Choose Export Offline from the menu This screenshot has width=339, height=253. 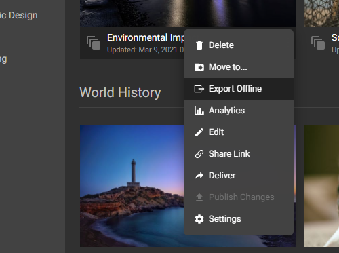point(239,89)
